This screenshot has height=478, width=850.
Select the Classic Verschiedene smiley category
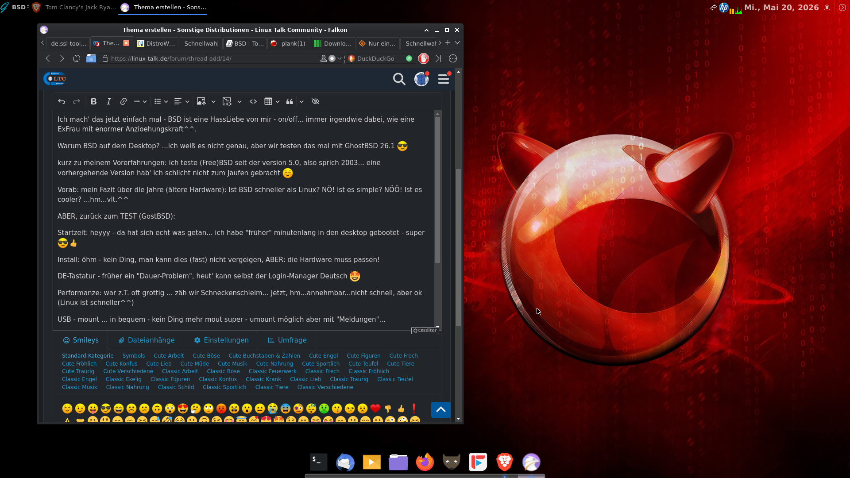coord(325,387)
